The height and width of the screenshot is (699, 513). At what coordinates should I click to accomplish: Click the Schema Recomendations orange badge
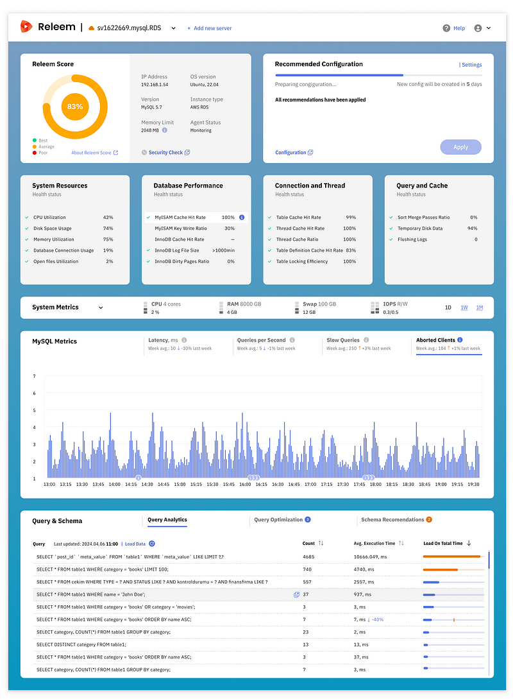(429, 520)
